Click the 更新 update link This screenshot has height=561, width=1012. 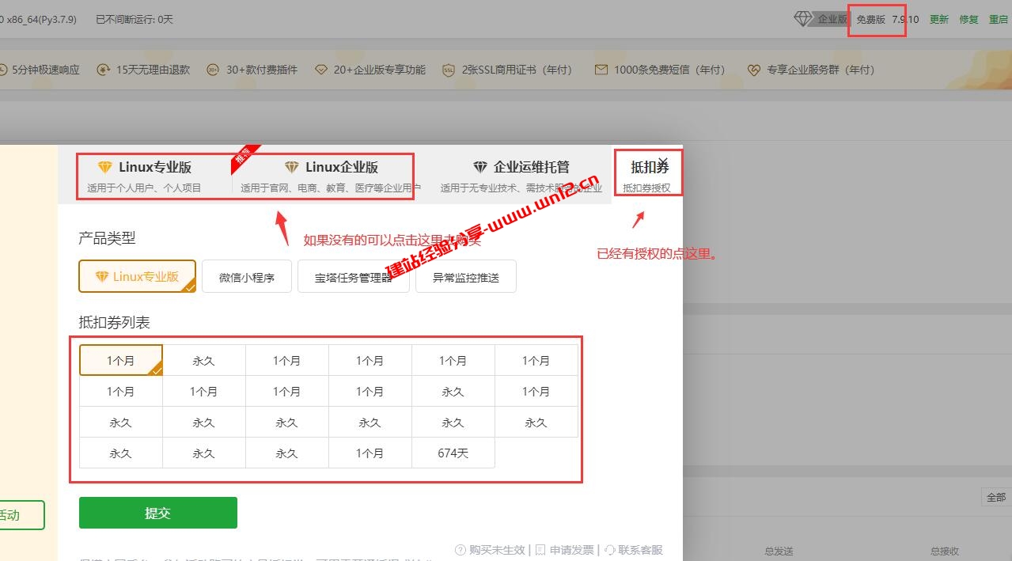[938, 18]
